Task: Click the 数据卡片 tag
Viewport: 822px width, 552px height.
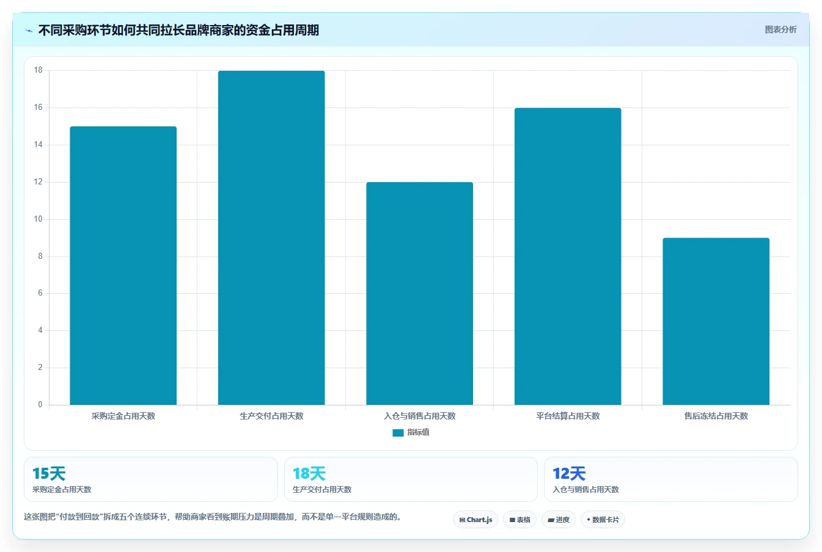Action: (x=603, y=520)
